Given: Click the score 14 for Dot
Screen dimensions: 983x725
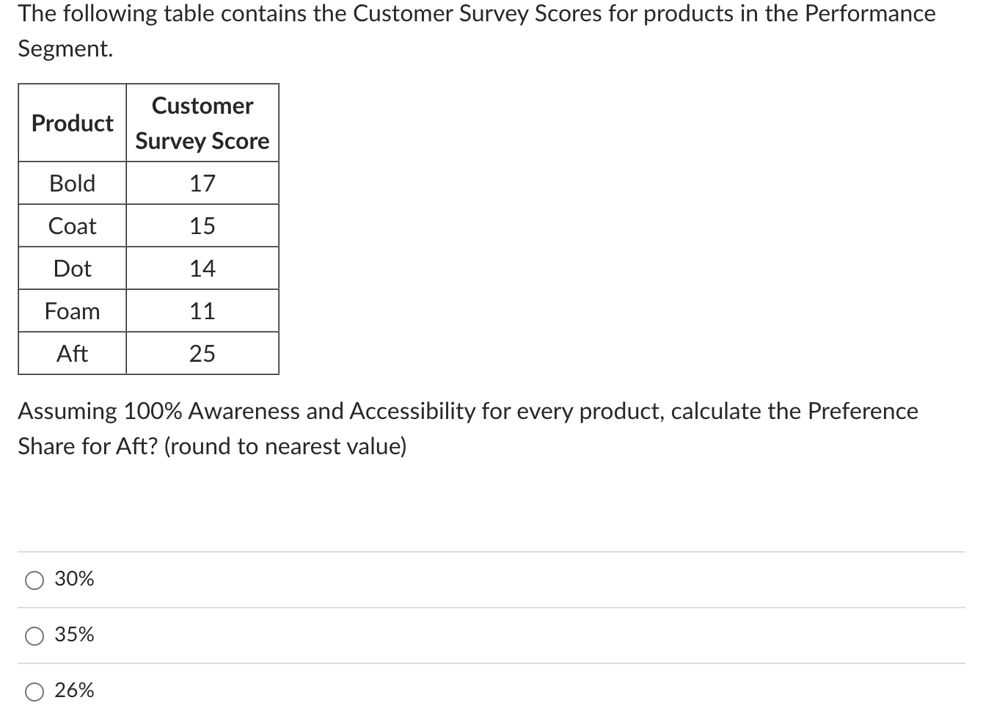Looking at the screenshot, I should [x=202, y=268].
